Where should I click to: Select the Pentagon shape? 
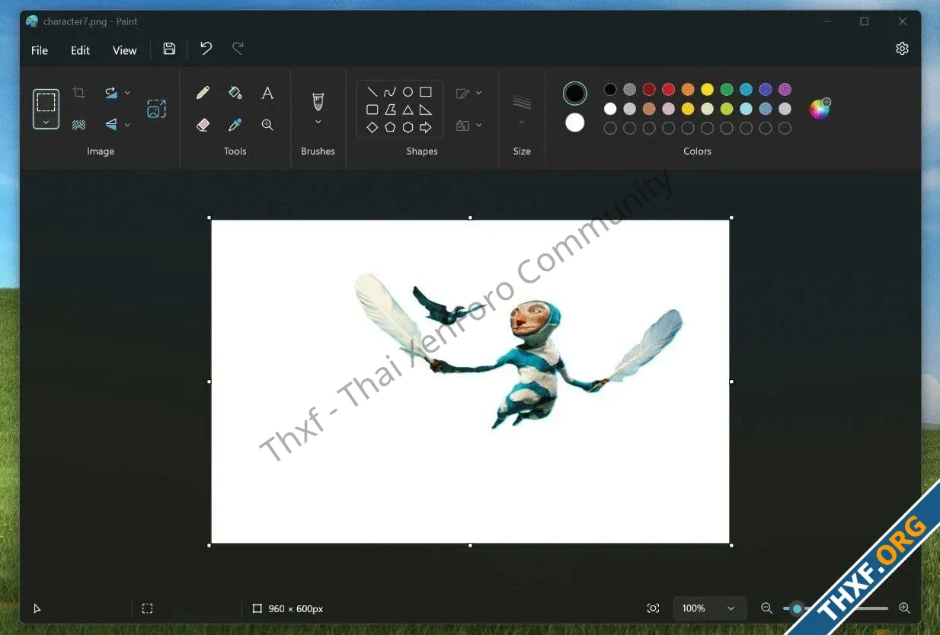coord(390,127)
